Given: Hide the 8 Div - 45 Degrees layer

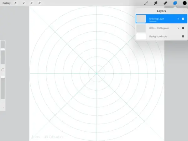Looking at the screenshot, I should 183,28.
